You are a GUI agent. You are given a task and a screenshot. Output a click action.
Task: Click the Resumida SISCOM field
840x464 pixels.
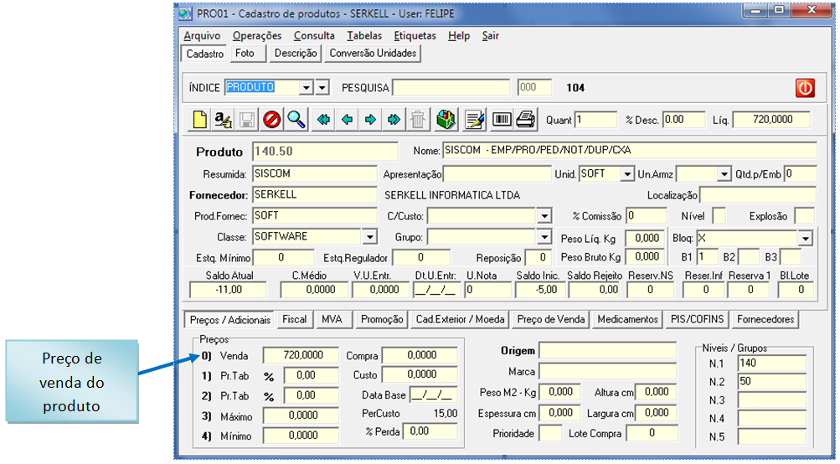click(314, 173)
